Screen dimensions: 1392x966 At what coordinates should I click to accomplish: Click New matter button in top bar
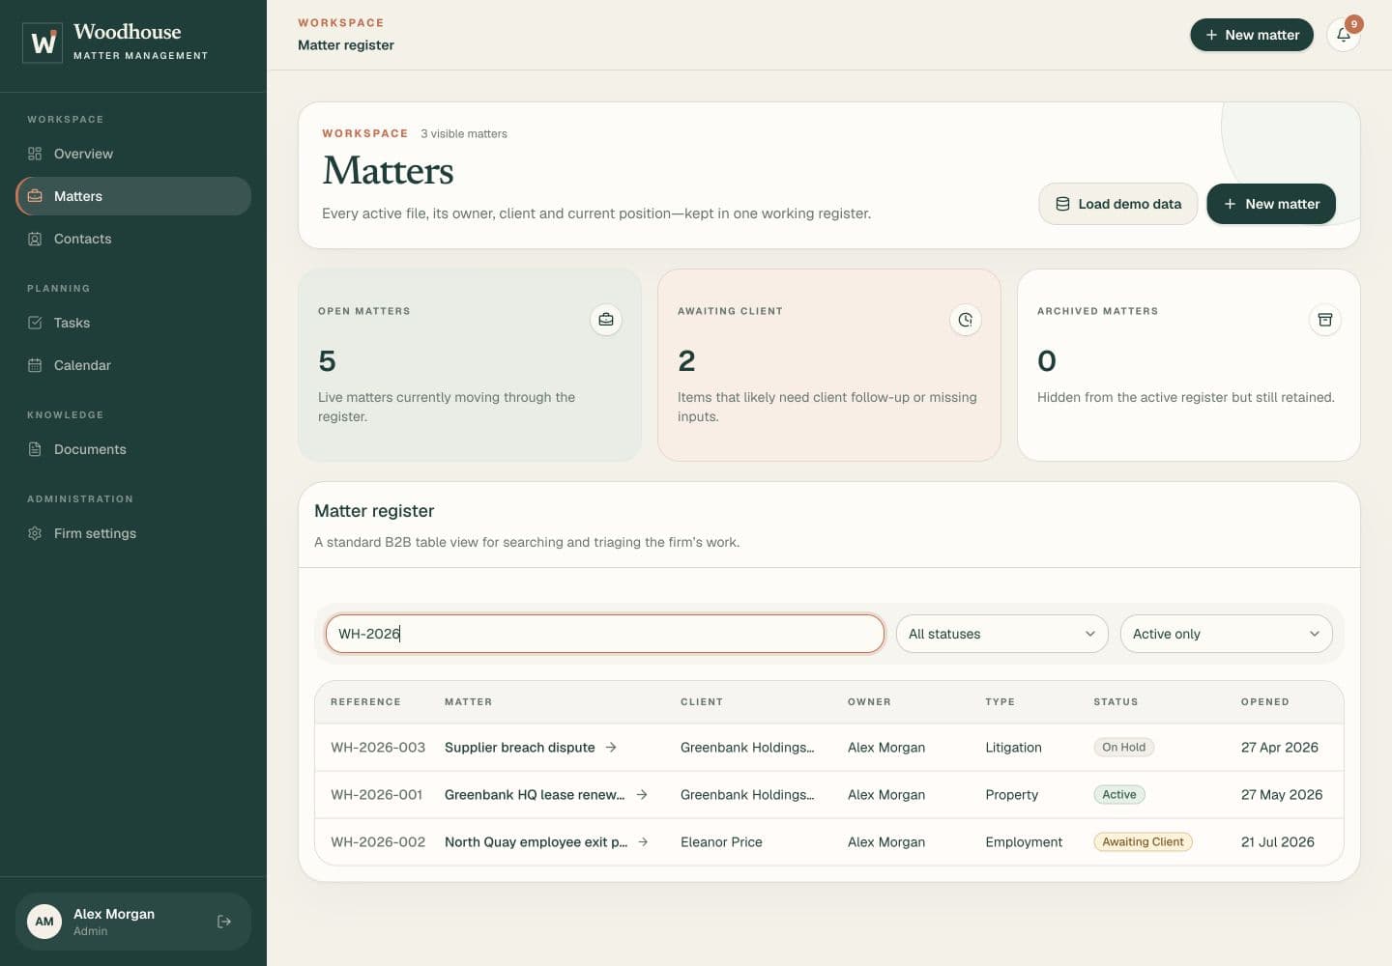point(1252,35)
